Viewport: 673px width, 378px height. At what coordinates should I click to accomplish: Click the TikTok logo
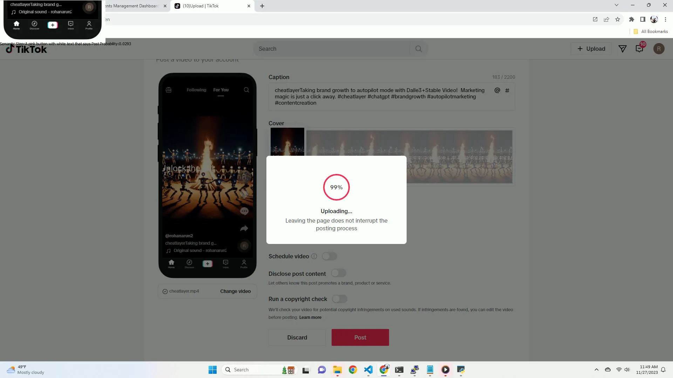click(x=26, y=49)
